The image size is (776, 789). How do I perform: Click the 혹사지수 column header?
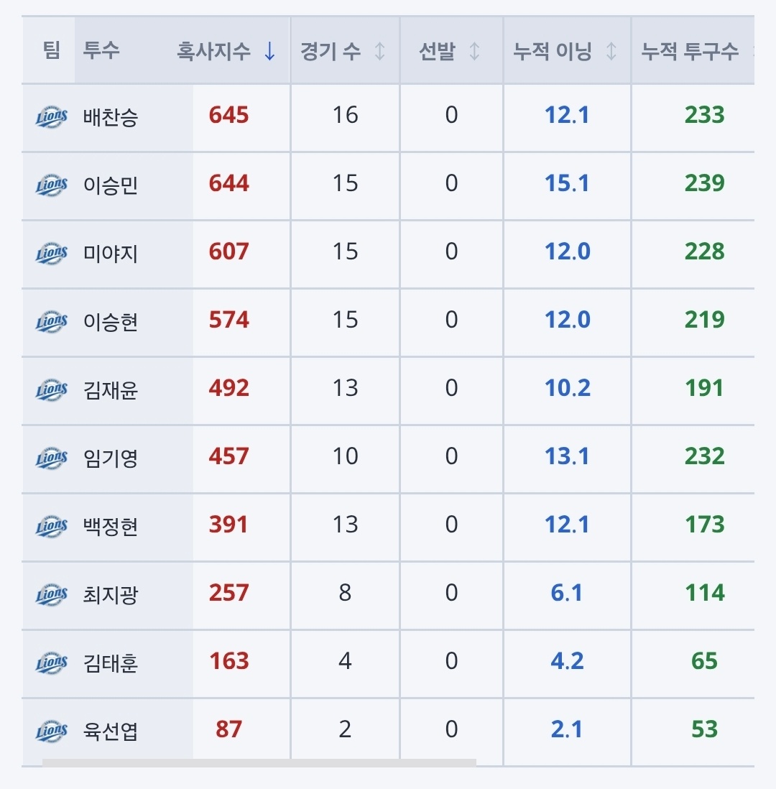tap(213, 51)
